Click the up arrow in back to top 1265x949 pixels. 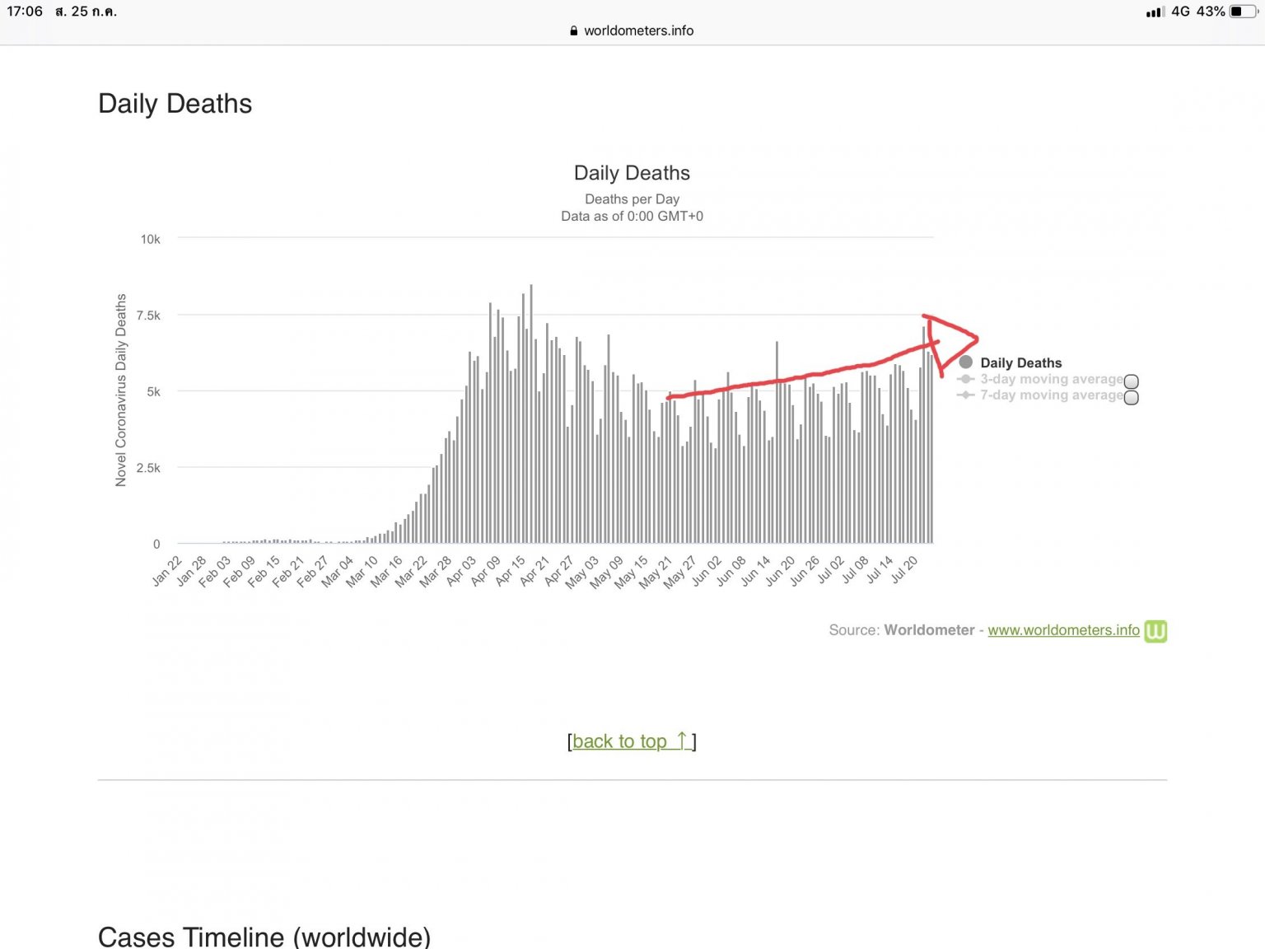pos(681,741)
